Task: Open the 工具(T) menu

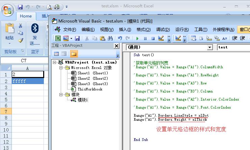Action: tap(201, 30)
